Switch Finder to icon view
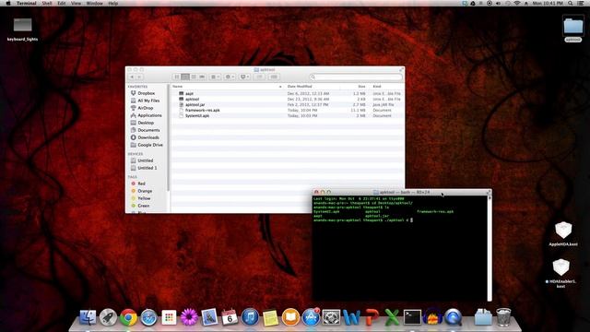The image size is (590, 332). (x=177, y=77)
